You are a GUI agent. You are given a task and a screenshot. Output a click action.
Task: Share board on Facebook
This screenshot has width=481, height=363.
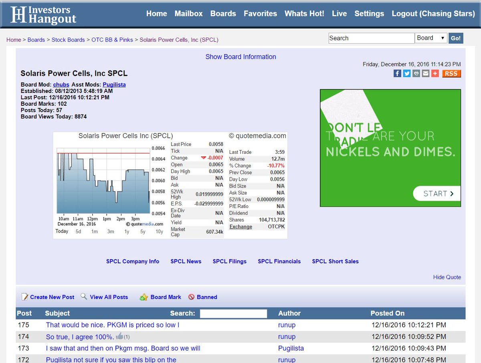click(397, 73)
